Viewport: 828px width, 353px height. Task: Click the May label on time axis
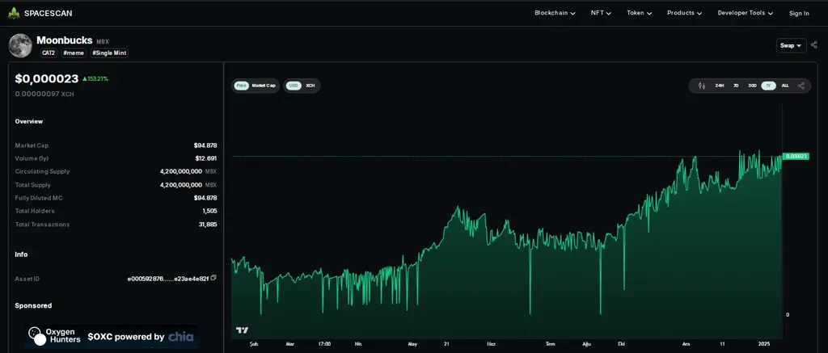coord(412,344)
